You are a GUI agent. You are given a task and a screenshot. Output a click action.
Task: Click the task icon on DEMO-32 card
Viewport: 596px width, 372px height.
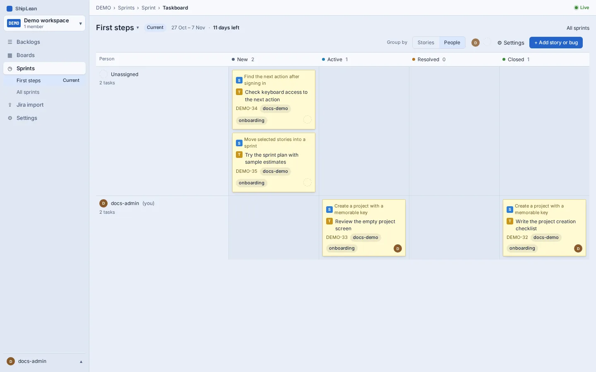click(x=510, y=222)
